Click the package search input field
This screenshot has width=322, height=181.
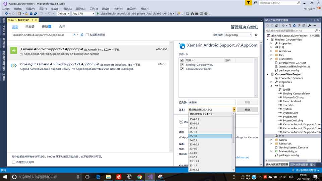[x=43, y=35]
